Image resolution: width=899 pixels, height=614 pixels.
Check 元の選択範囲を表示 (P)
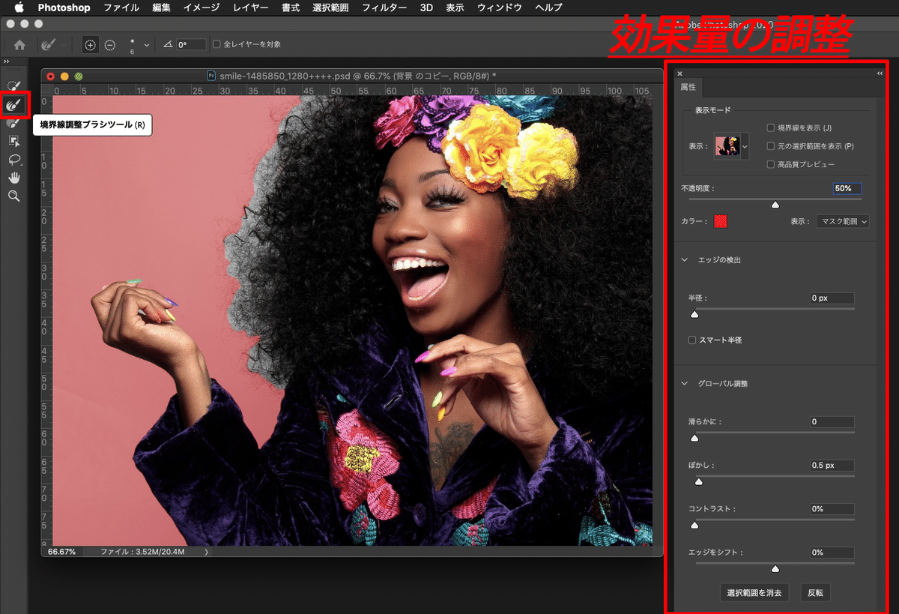pos(771,146)
